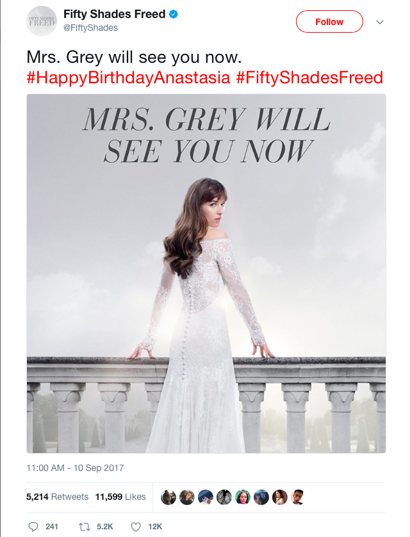Click the reply speech bubble icon
410x537 pixels.
pyautogui.click(x=33, y=526)
